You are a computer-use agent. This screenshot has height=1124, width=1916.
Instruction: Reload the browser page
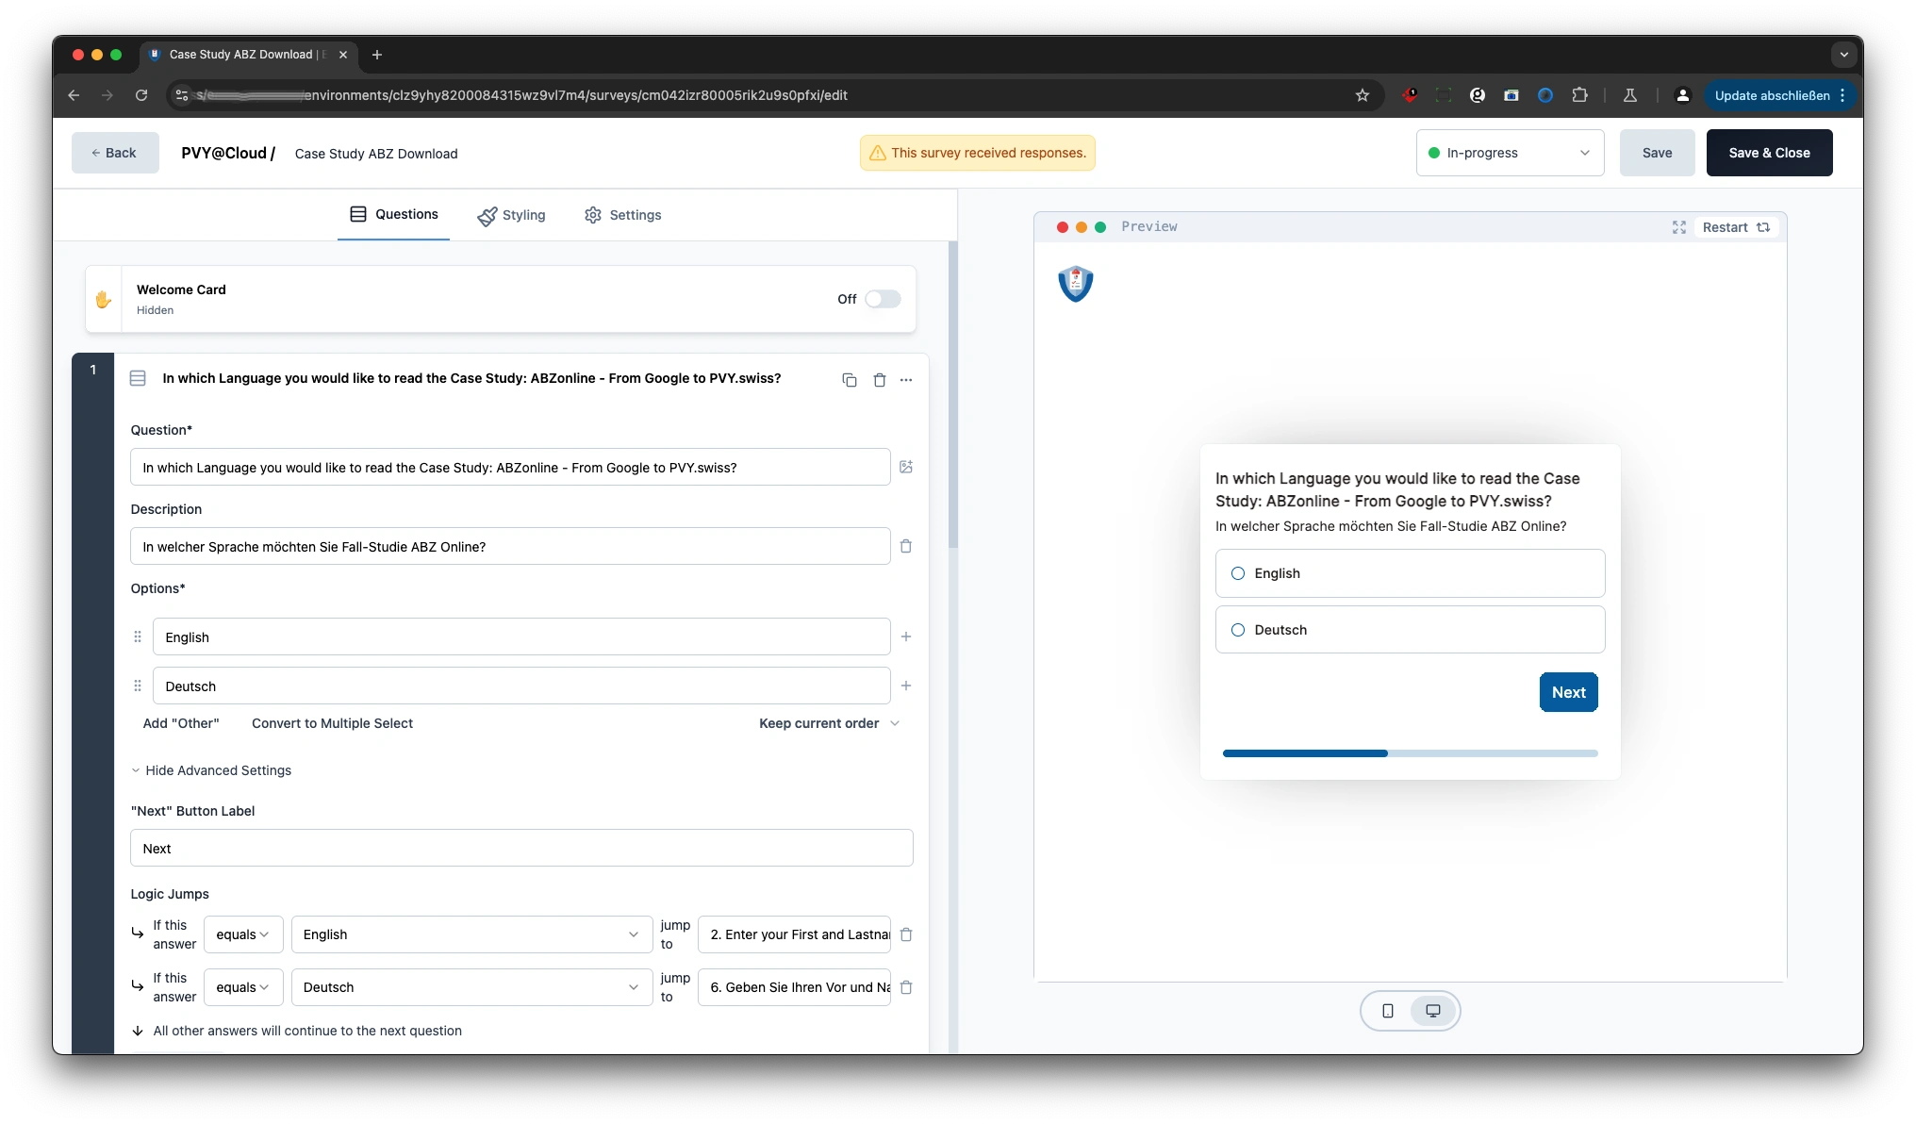141,95
